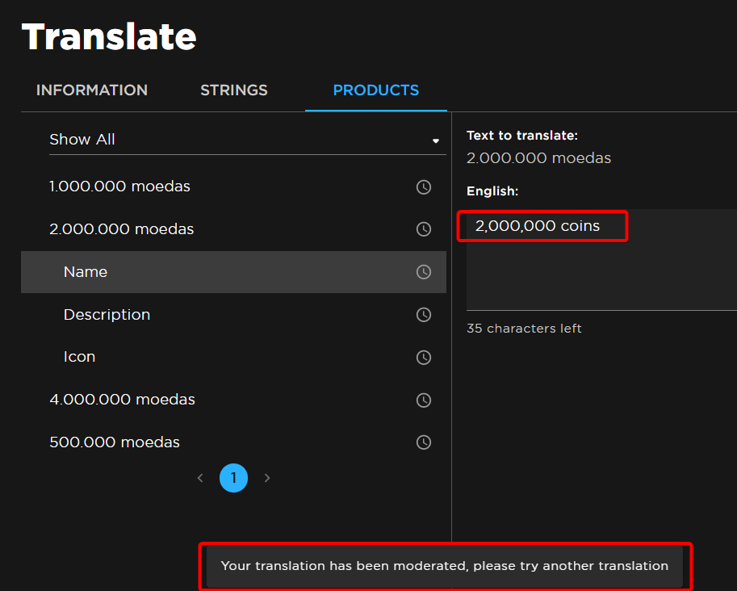737x591 pixels.
Task: Open history for 4.000.000 moedas product
Action: (423, 400)
